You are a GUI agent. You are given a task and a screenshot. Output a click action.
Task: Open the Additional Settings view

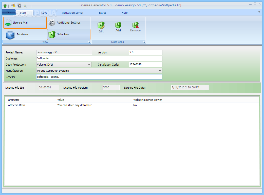tap(69, 23)
